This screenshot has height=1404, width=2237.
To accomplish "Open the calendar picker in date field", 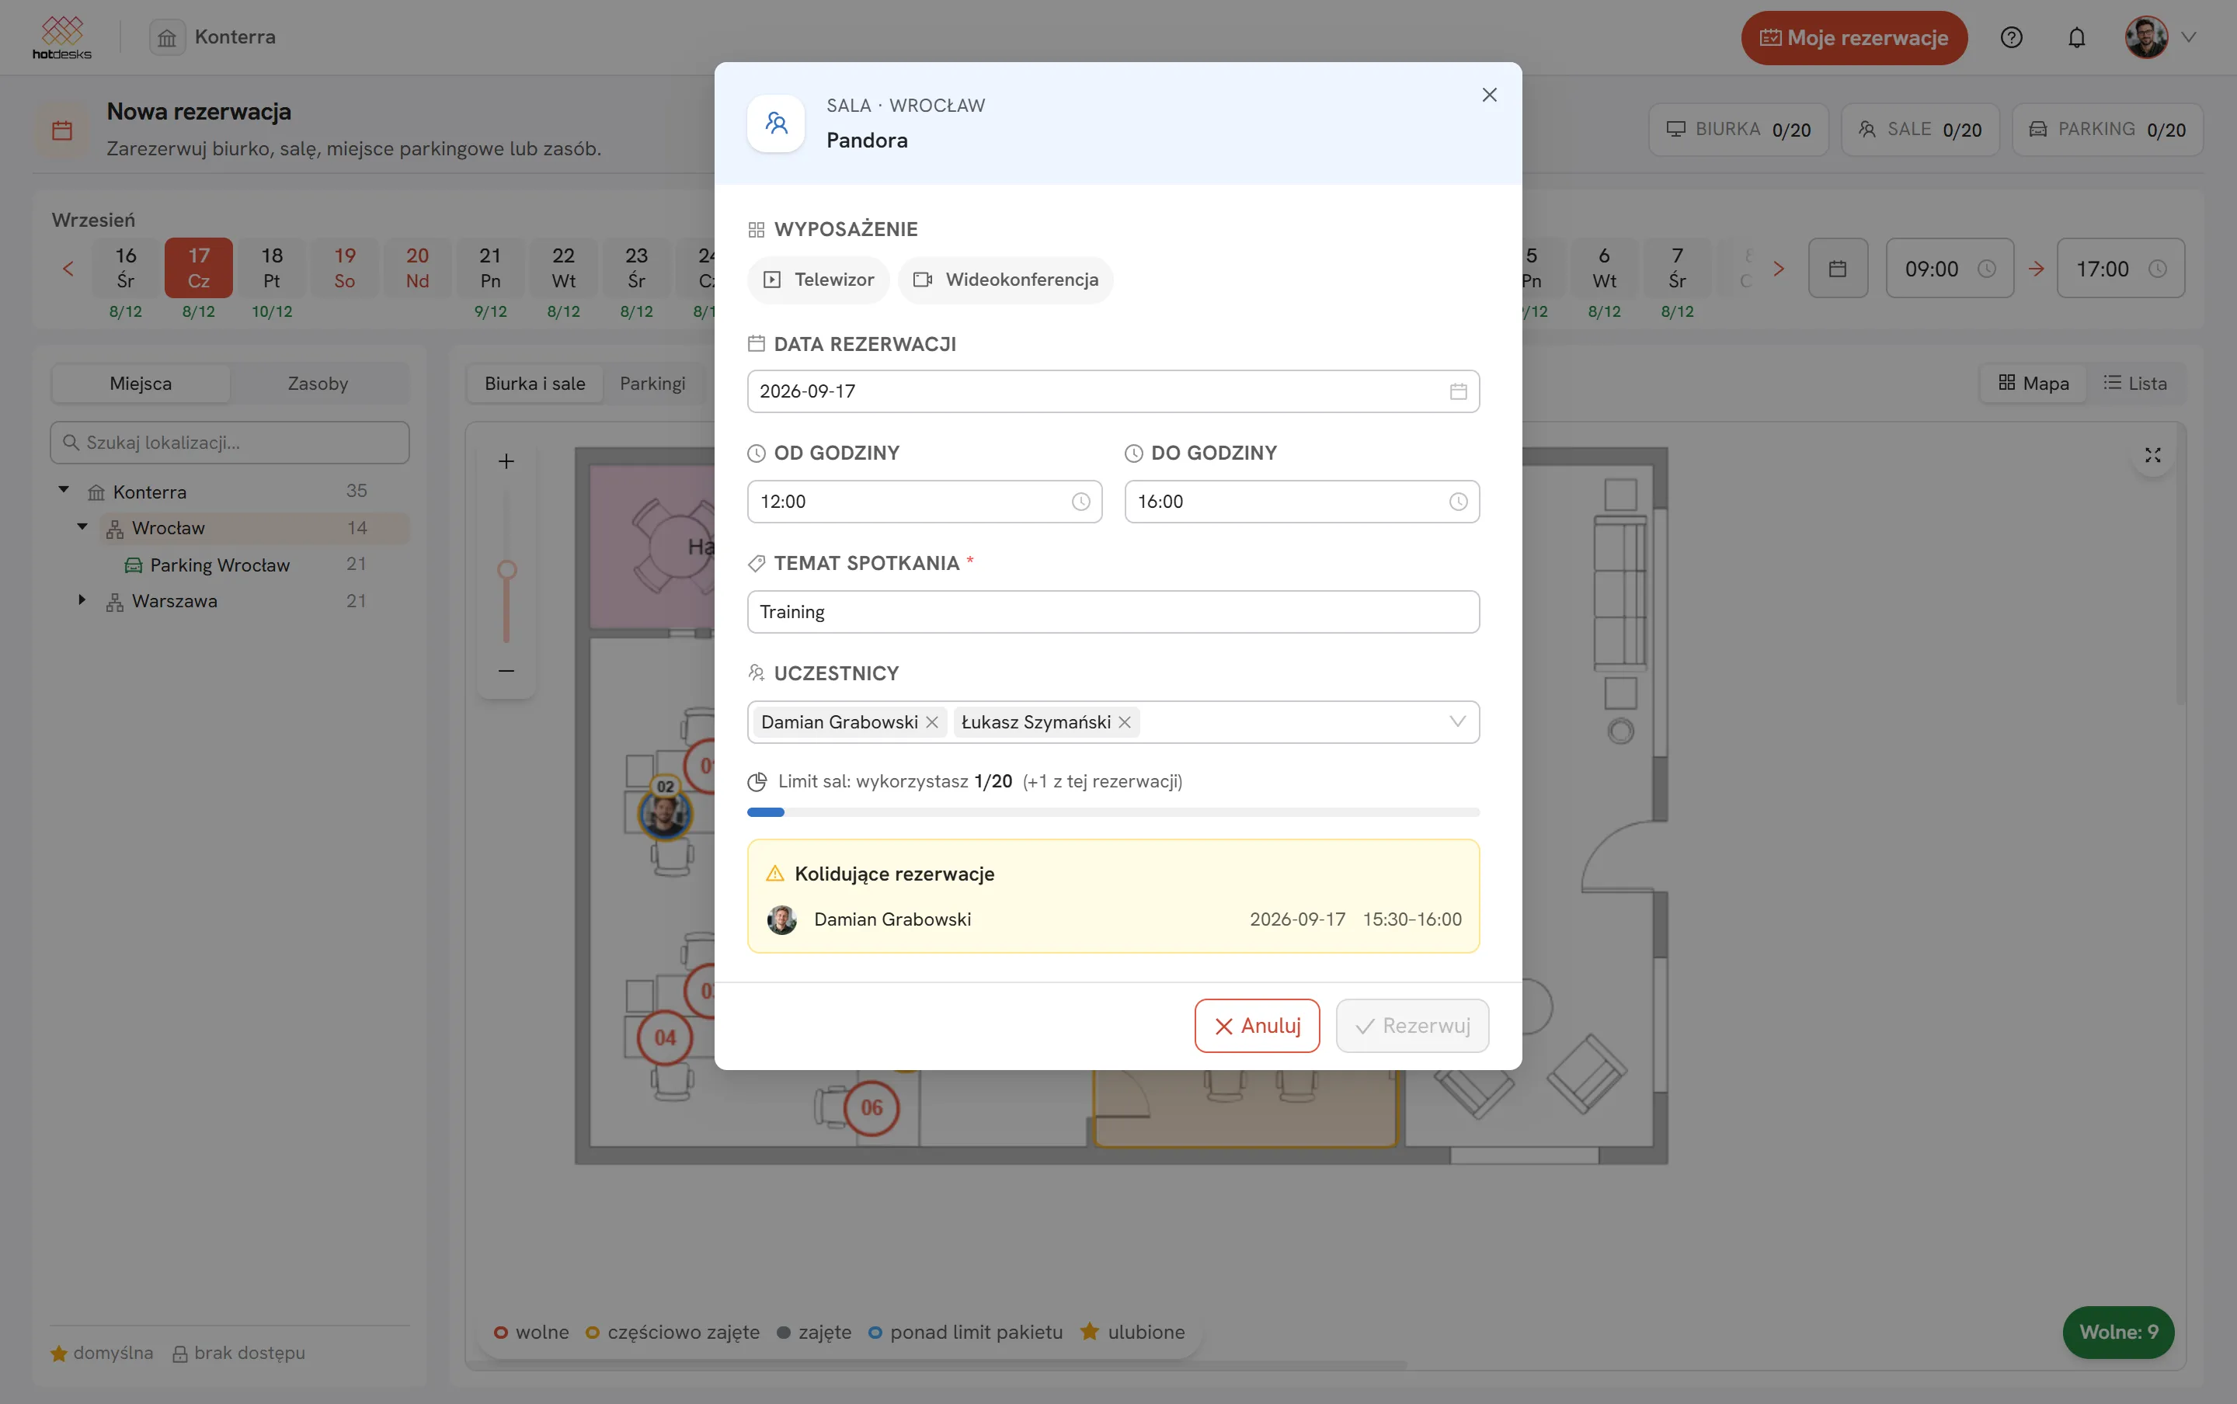I will pyautogui.click(x=1458, y=392).
